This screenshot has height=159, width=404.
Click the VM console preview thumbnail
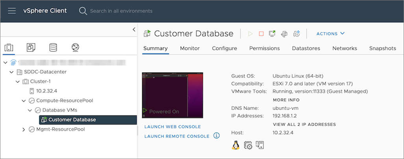(x=172, y=95)
